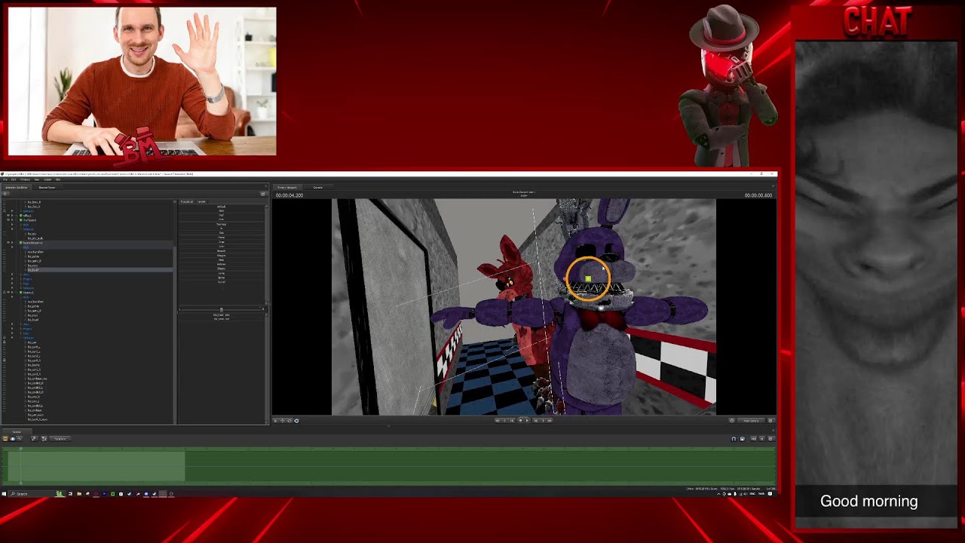The height and width of the screenshot is (543, 965).
Task: Toggle the topmost eye icon in tree
Action: (x=8, y=216)
